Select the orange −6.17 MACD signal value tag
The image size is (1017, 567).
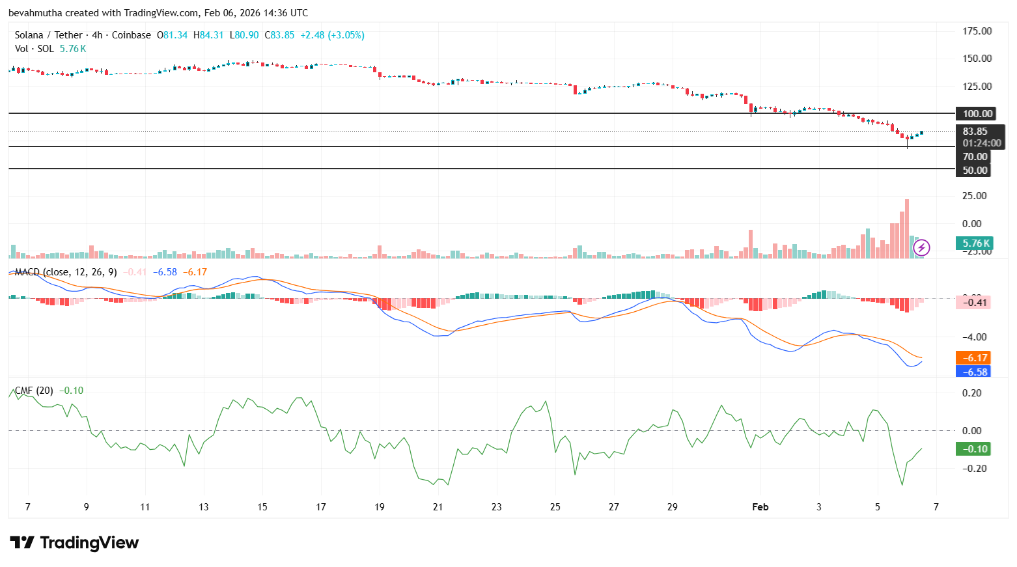pyautogui.click(x=973, y=357)
